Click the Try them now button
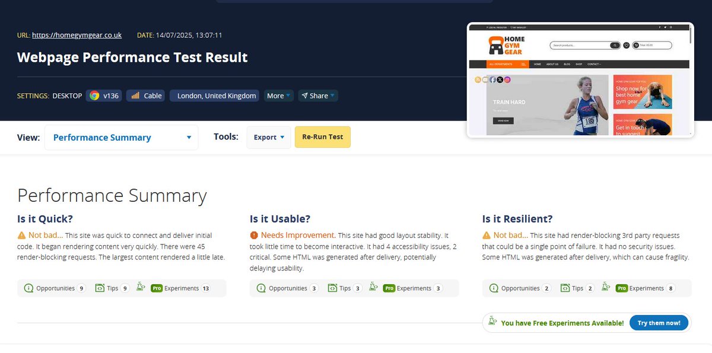The width and height of the screenshot is (712, 353). (659, 323)
